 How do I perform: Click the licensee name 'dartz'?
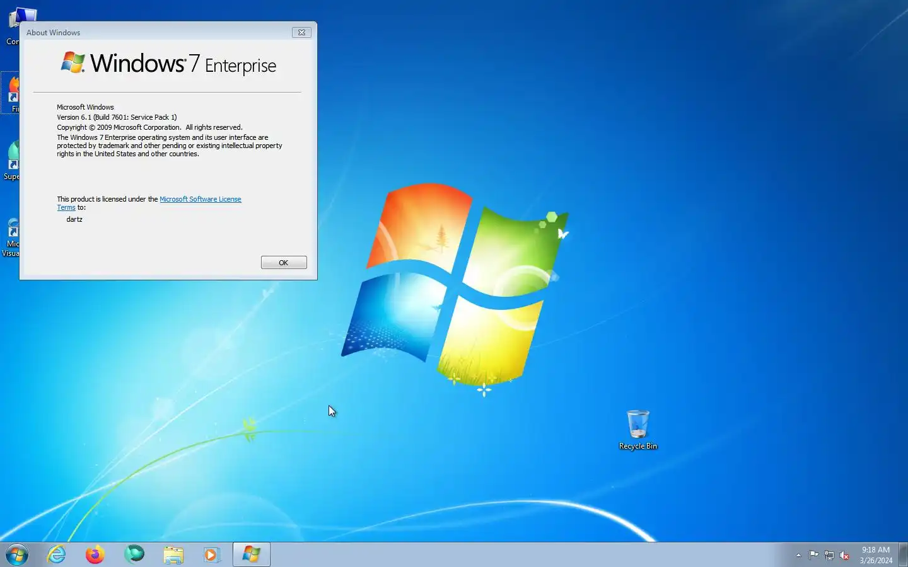point(74,219)
